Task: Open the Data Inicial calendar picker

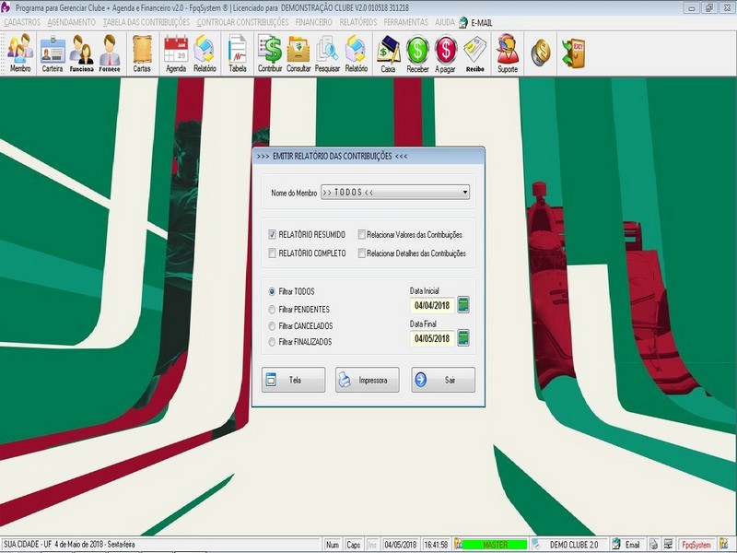Action: pyautogui.click(x=463, y=305)
